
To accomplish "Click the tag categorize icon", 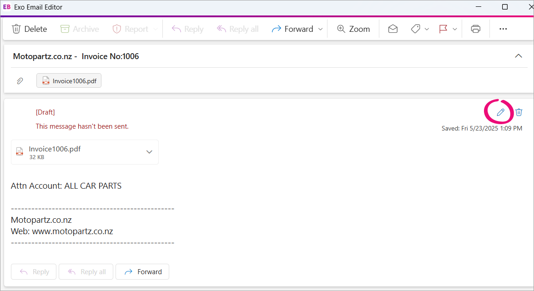I will (415, 29).
